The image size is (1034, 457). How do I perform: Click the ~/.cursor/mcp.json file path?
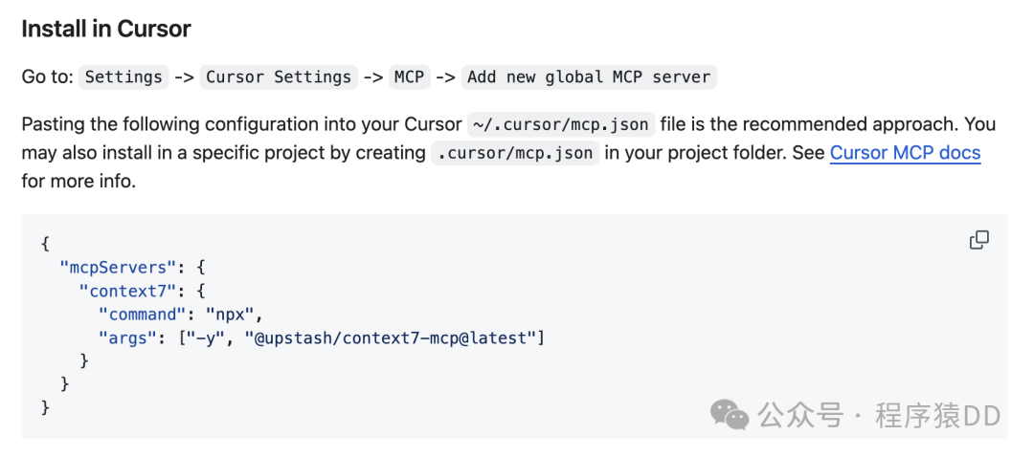coord(561,124)
